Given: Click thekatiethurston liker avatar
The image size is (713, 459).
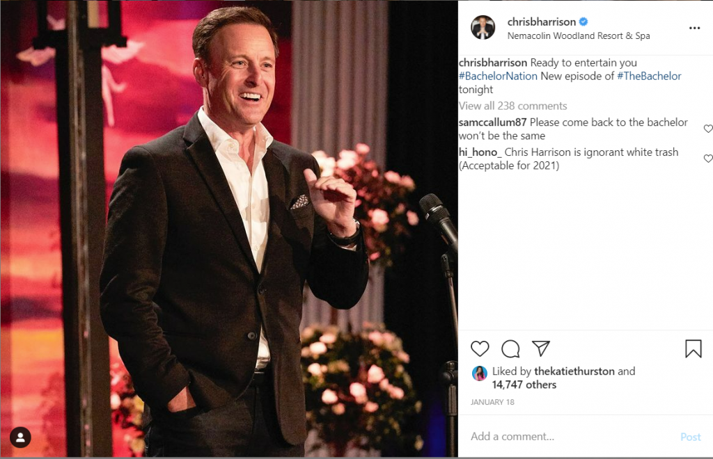Looking at the screenshot, I should pos(480,373).
